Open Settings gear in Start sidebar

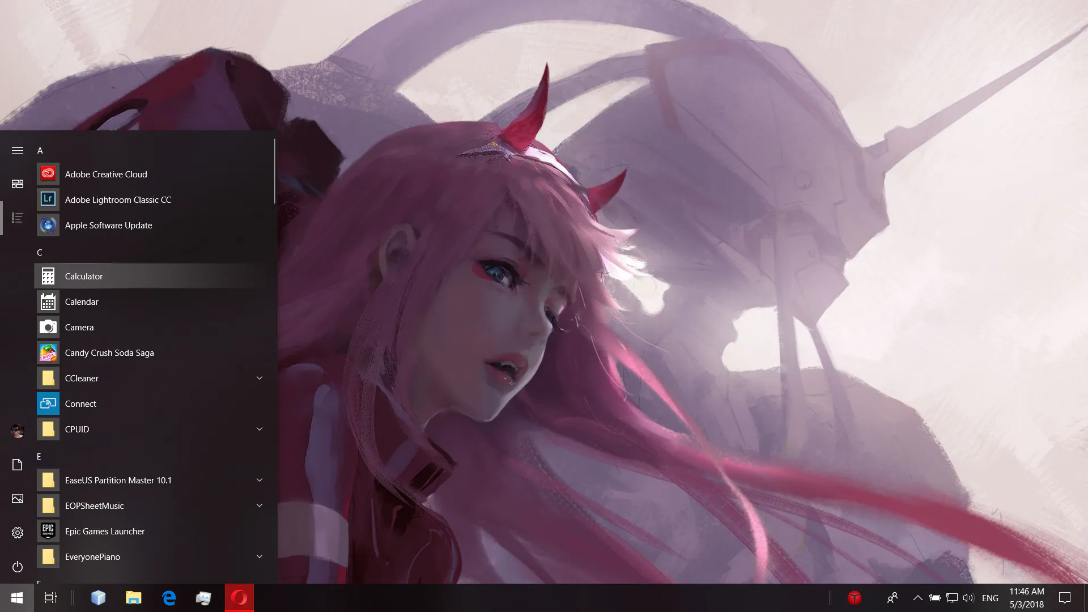18,533
